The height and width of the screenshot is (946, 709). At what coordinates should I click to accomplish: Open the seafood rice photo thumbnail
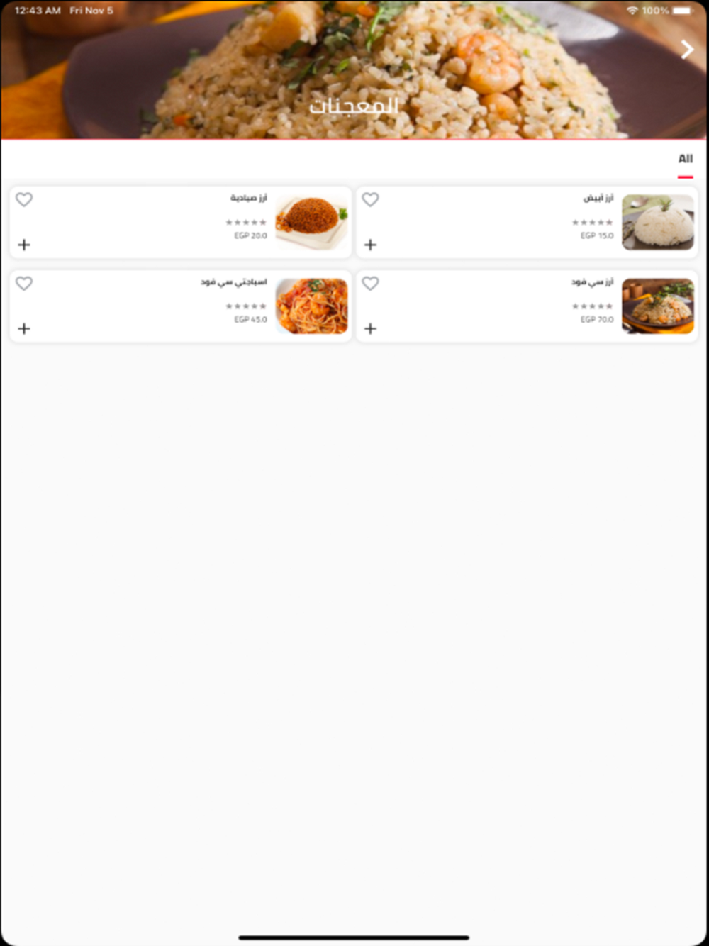coord(658,306)
